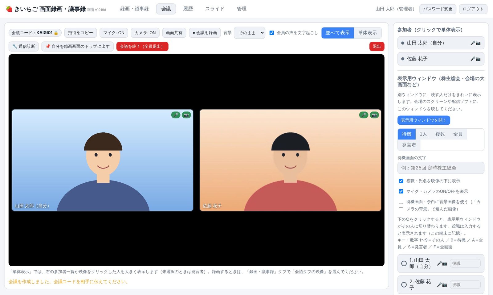Select the 複数 display mode
This screenshot has height=295, width=493.
coord(440,134)
